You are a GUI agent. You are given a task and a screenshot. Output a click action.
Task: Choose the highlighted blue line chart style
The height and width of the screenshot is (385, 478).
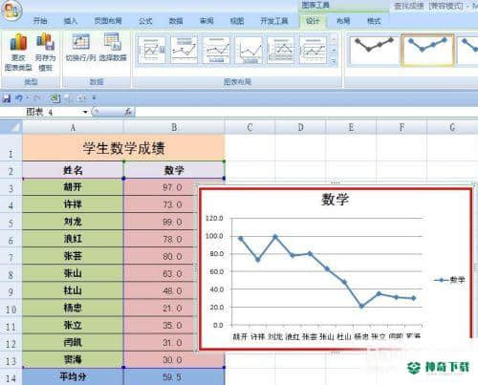coord(427,50)
